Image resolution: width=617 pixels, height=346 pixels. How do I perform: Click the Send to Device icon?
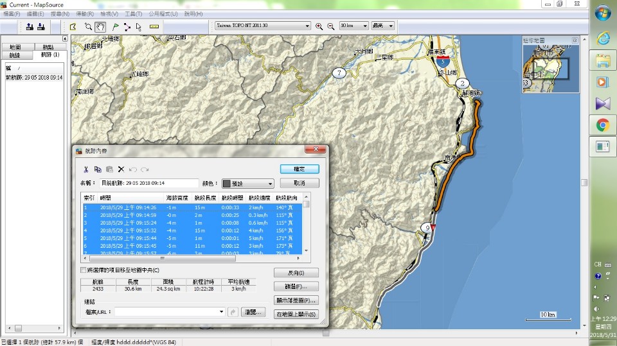point(30,27)
